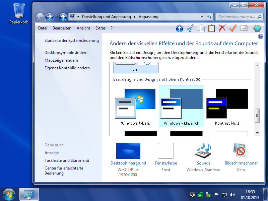Open the Action Center flag tray icon
Image resolution: width=268 pixels, height=201 pixels.
pyautogui.click(x=216, y=195)
